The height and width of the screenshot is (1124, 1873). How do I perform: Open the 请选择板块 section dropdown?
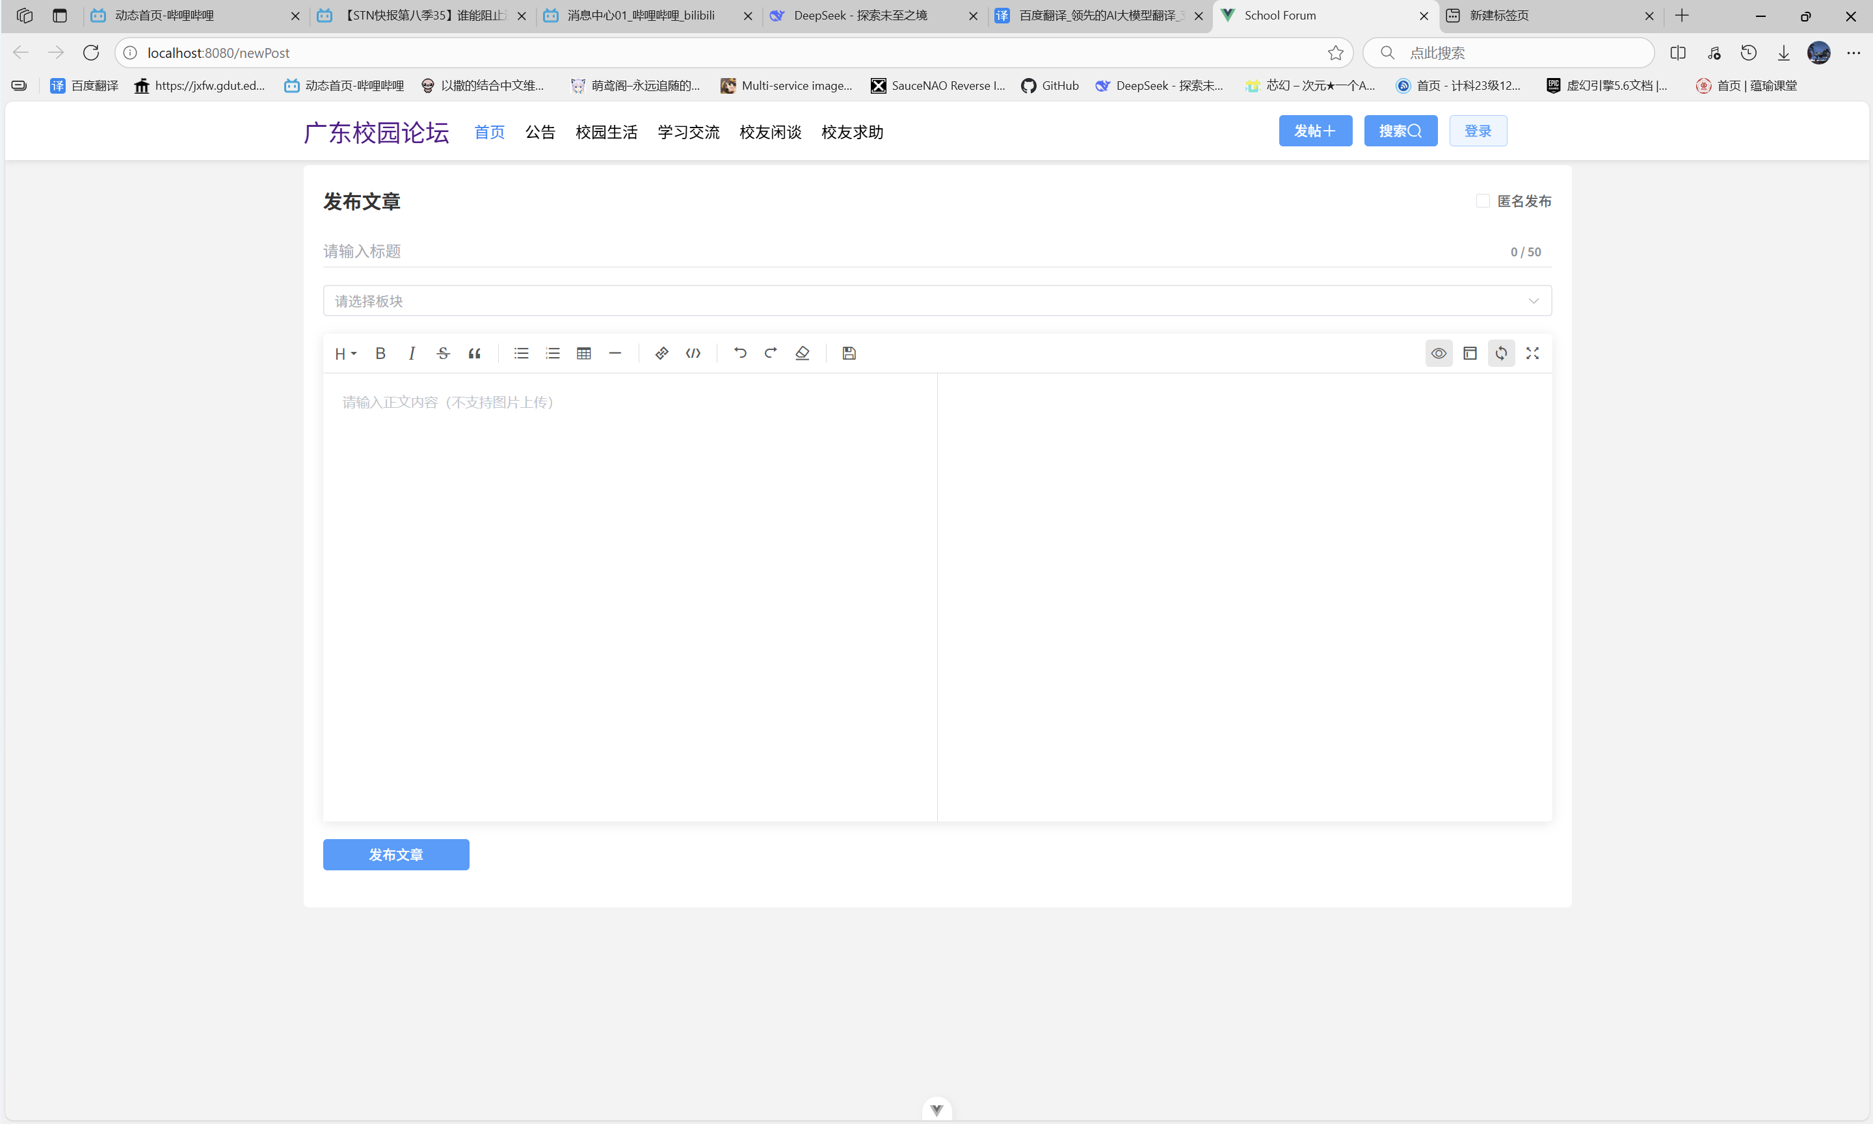(936, 301)
